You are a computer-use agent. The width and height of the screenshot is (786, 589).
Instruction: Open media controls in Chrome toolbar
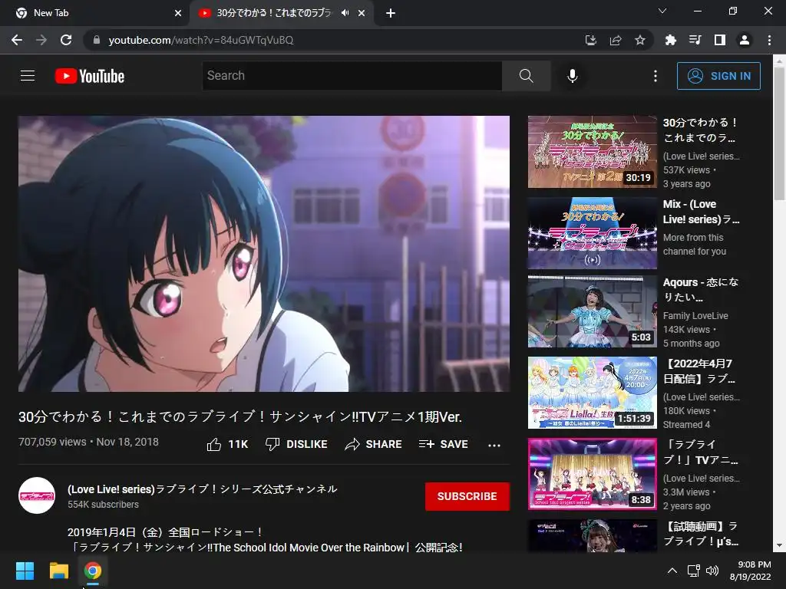tap(695, 40)
